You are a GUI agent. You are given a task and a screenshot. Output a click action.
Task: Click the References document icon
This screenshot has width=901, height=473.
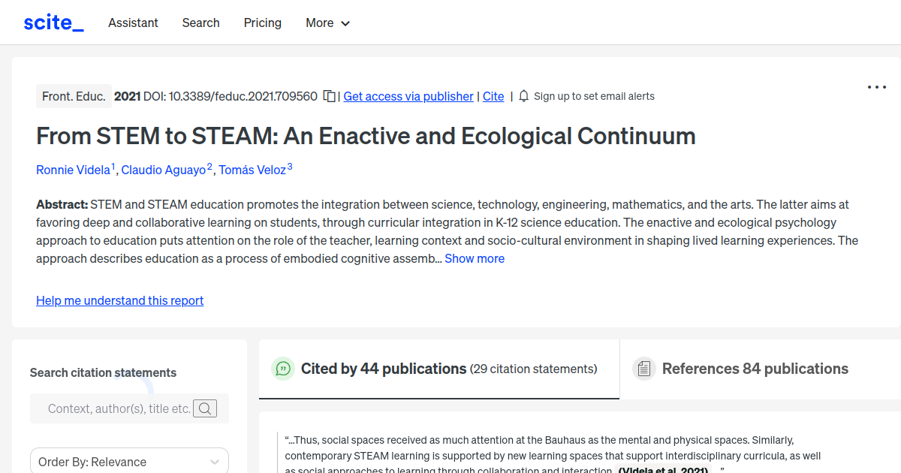[644, 368]
